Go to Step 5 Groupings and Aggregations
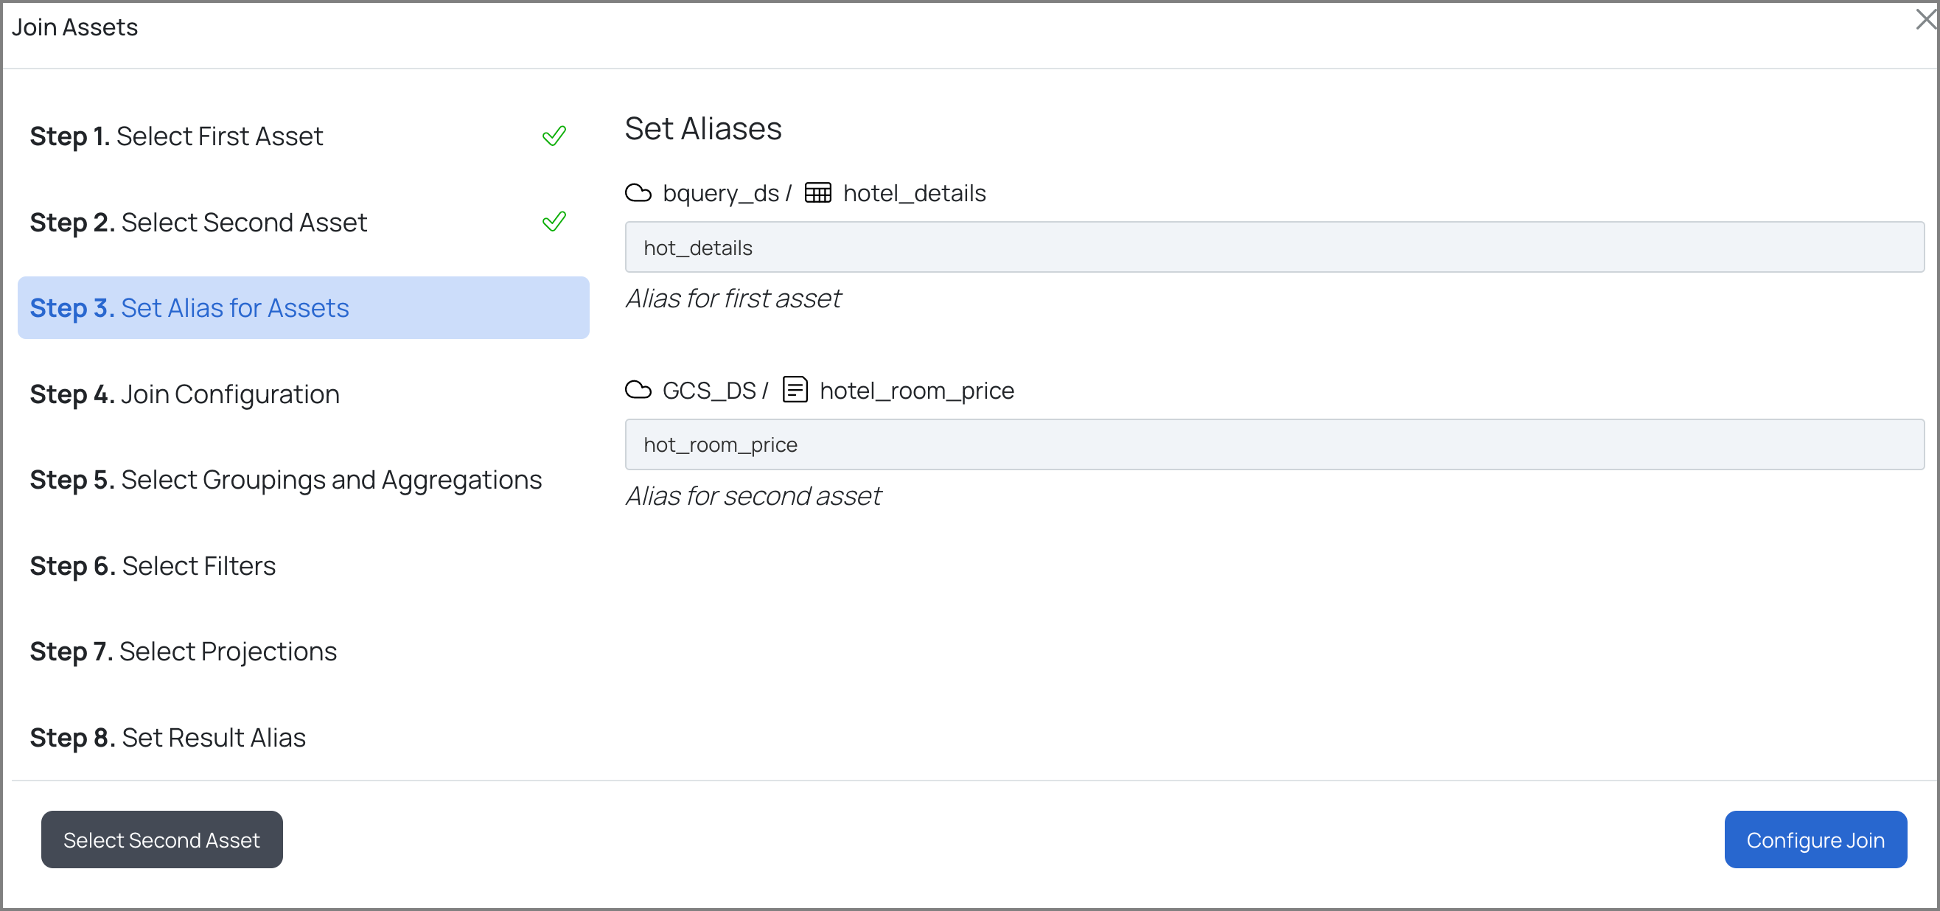 point(304,480)
